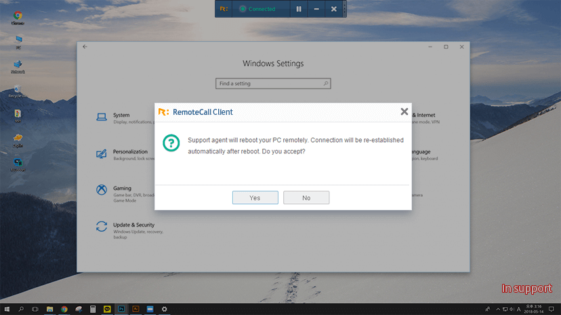561x315 pixels.
Task: Click the People icon in the system tray
Action: point(487,310)
